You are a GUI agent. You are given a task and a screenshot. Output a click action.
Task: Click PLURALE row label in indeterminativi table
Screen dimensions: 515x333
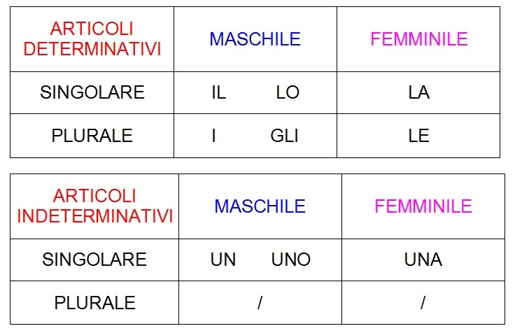click(x=94, y=303)
